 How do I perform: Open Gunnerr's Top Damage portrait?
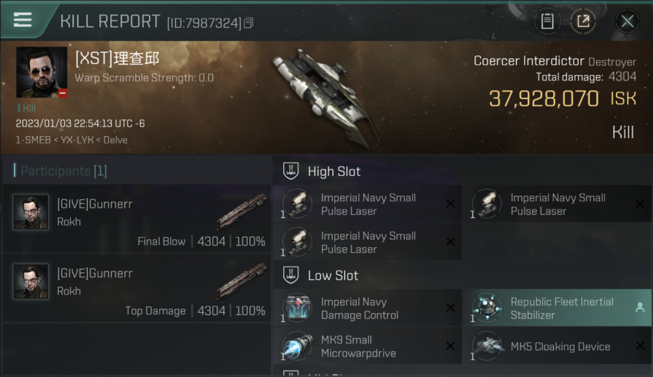tap(31, 281)
